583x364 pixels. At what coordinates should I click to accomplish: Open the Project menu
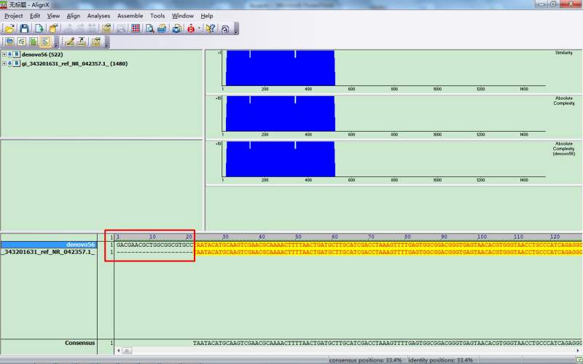pyautogui.click(x=14, y=16)
